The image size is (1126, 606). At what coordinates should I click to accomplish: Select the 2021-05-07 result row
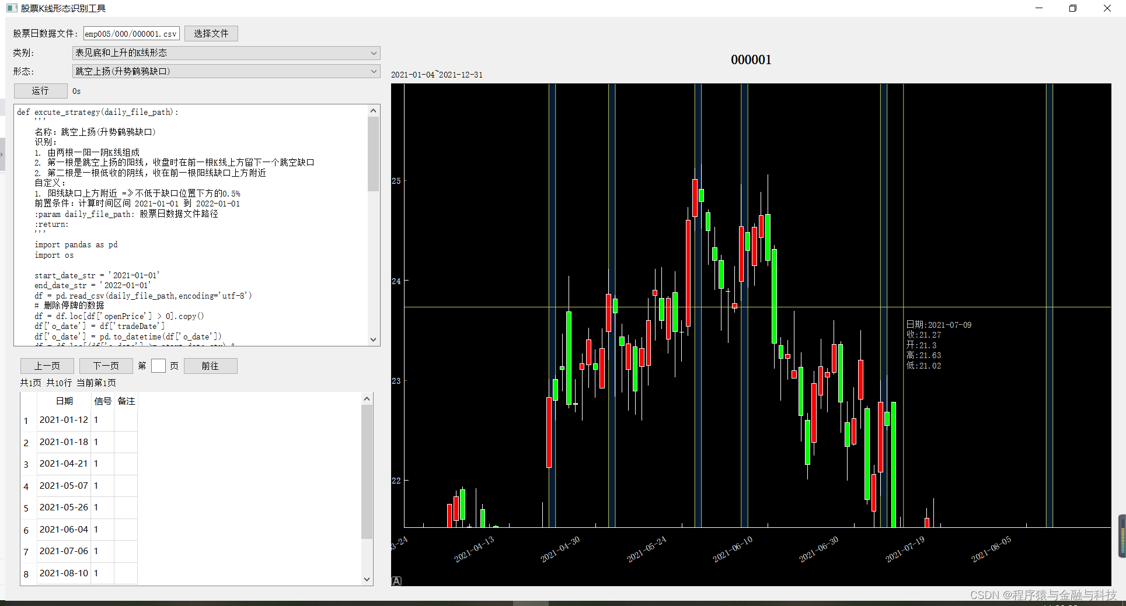point(79,486)
